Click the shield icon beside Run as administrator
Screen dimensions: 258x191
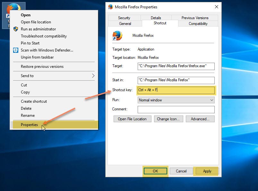16,29
